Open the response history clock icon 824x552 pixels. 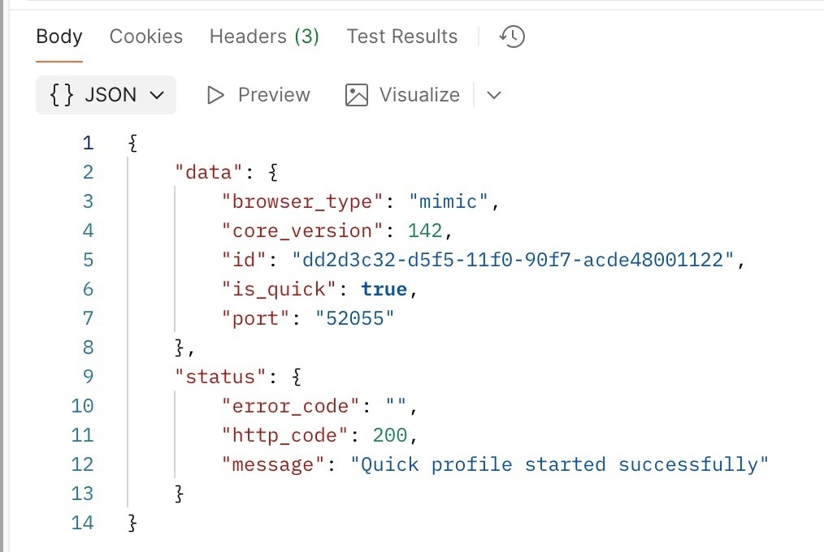[x=511, y=37]
